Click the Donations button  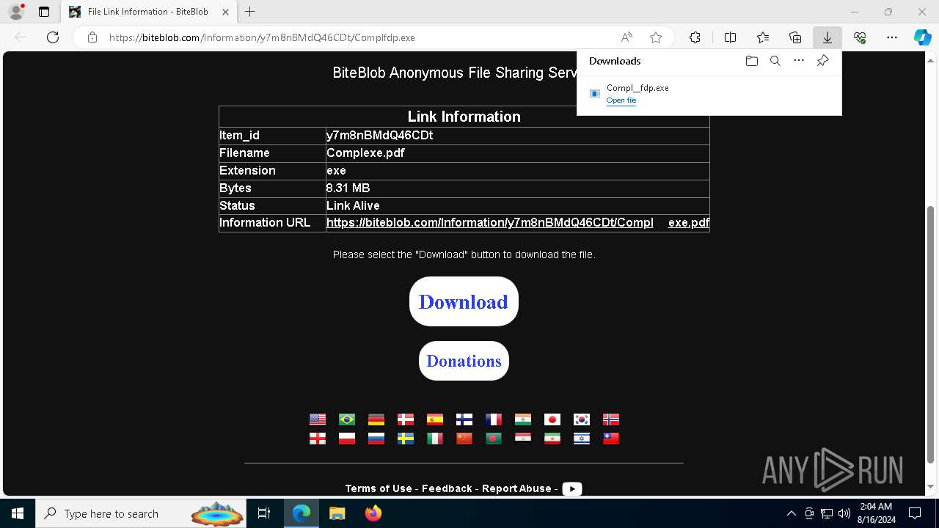[x=464, y=361]
